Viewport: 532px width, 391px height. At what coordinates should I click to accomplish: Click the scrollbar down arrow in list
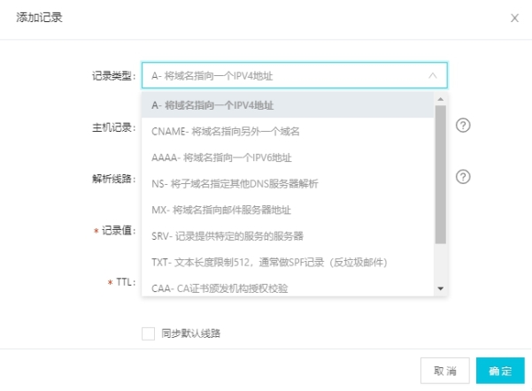(441, 288)
